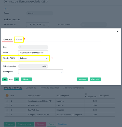Image resolution: width=122 pixels, height=127 pixels.
Task: Click the link icon beside contract title
Action: [47, 1]
